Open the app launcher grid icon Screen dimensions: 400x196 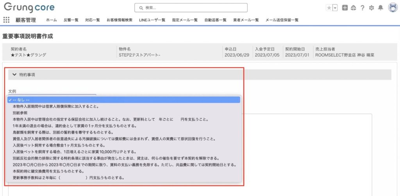click(6, 20)
